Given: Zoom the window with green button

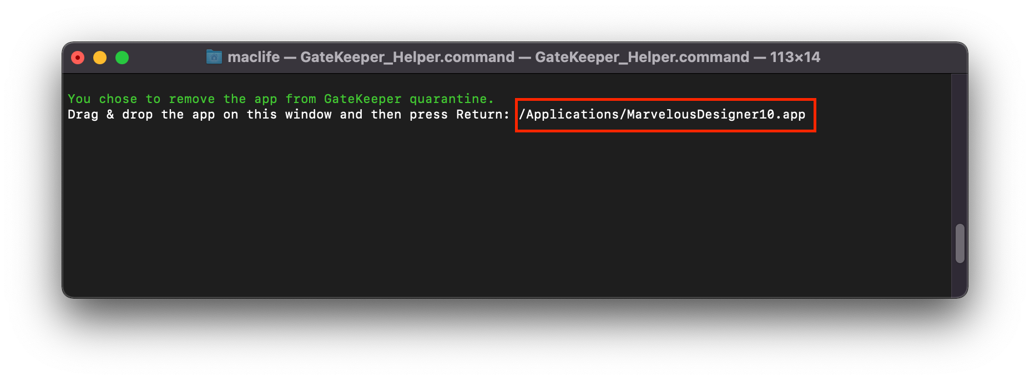Looking at the screenshot, I should tap(122, 58).
